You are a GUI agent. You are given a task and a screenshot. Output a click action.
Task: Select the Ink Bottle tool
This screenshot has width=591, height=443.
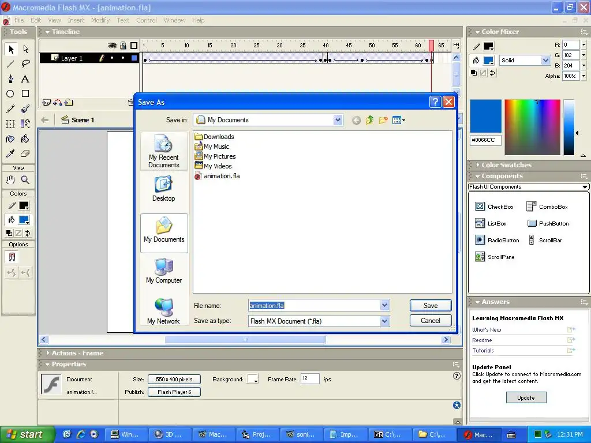click(10, 139)
